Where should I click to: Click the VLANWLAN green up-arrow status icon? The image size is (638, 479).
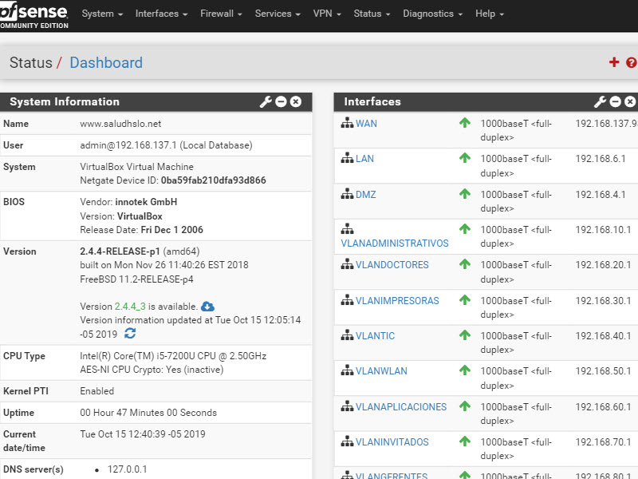coord(465,370)
